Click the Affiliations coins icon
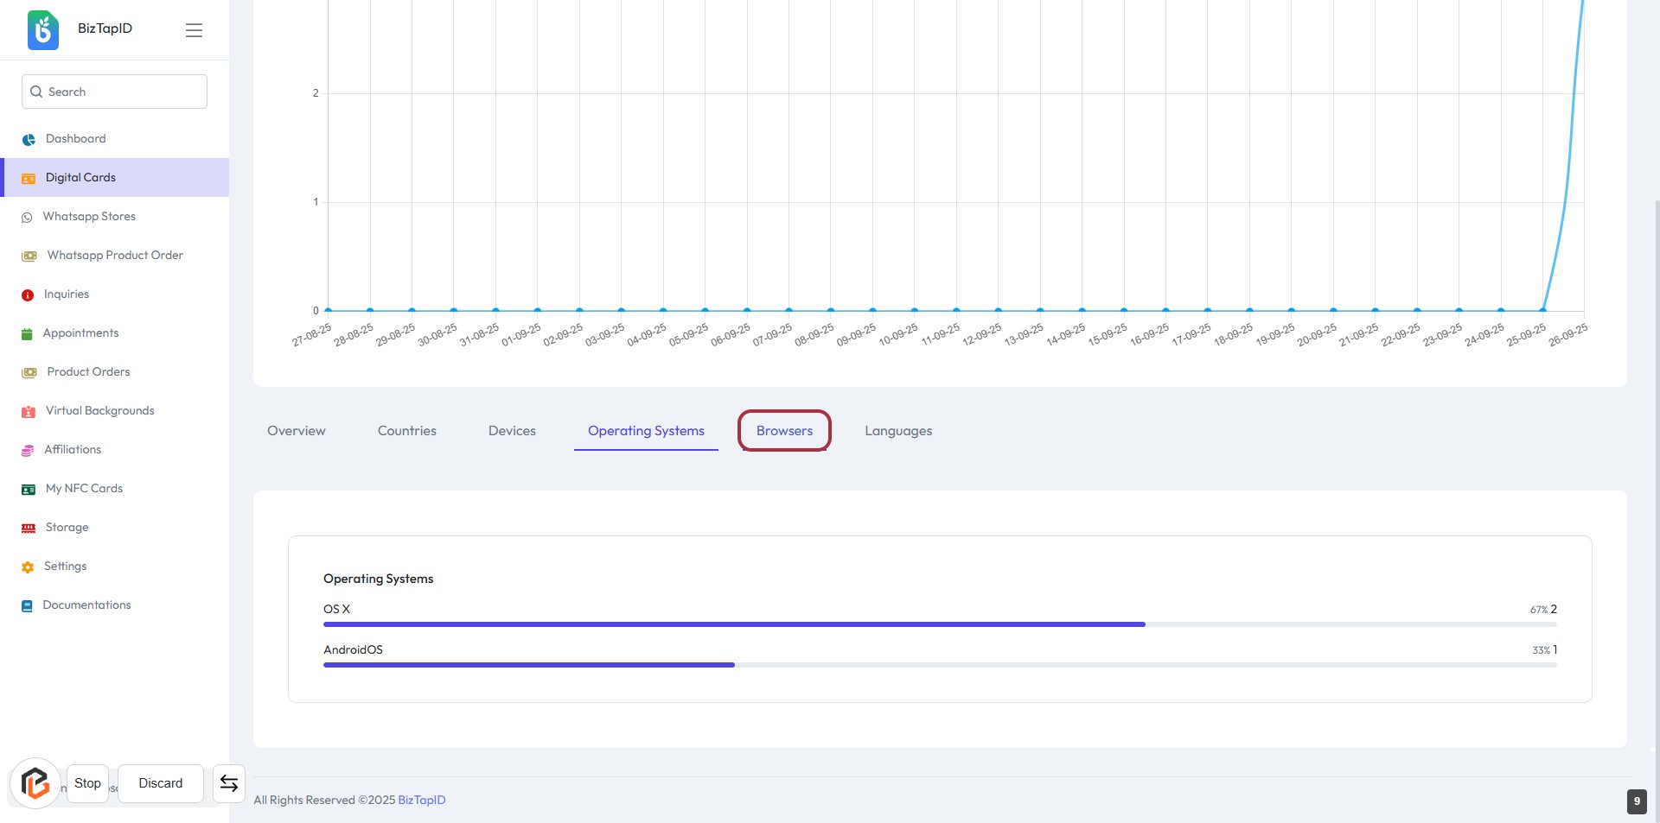1660x823 pixels. (28, 451)
